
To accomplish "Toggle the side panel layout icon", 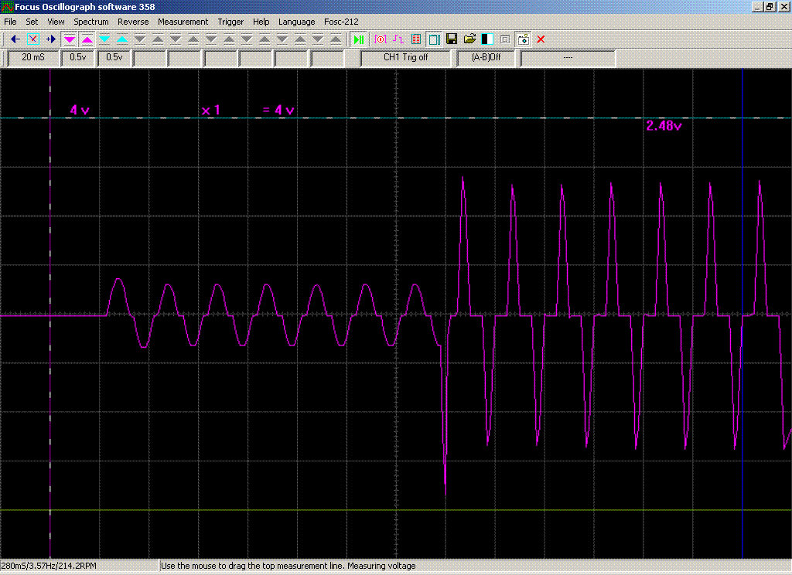I will [434, 39].
